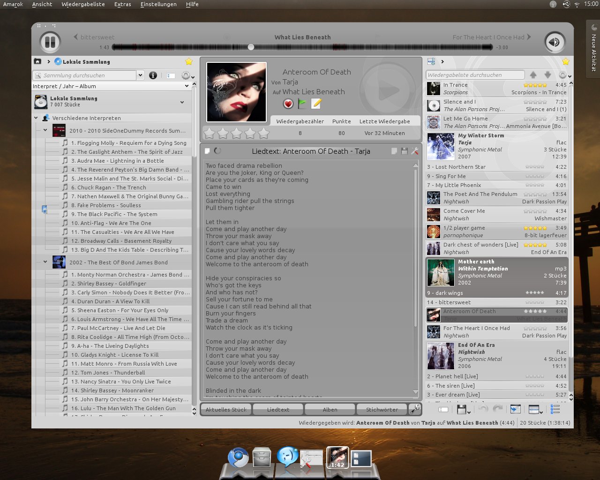Set rating with the first star in current track

210,134
